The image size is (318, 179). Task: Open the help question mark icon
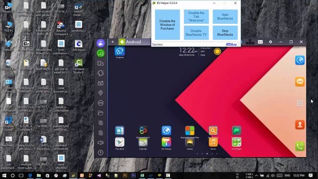click(100, 153)
